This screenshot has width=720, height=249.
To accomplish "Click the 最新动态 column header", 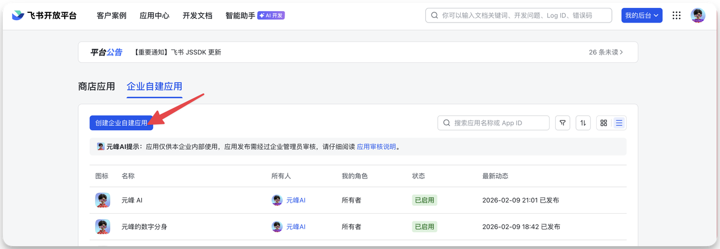I will coord(495,176).
